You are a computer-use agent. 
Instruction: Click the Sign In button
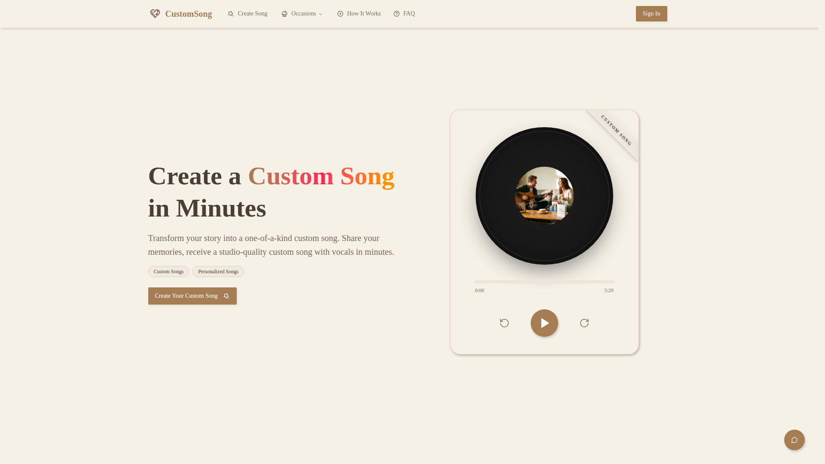click(651, 14)
